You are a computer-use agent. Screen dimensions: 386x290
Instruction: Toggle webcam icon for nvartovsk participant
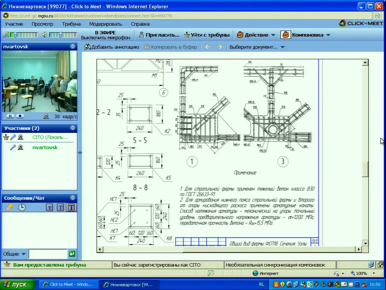pyautogui.click(x=20, y=148)
